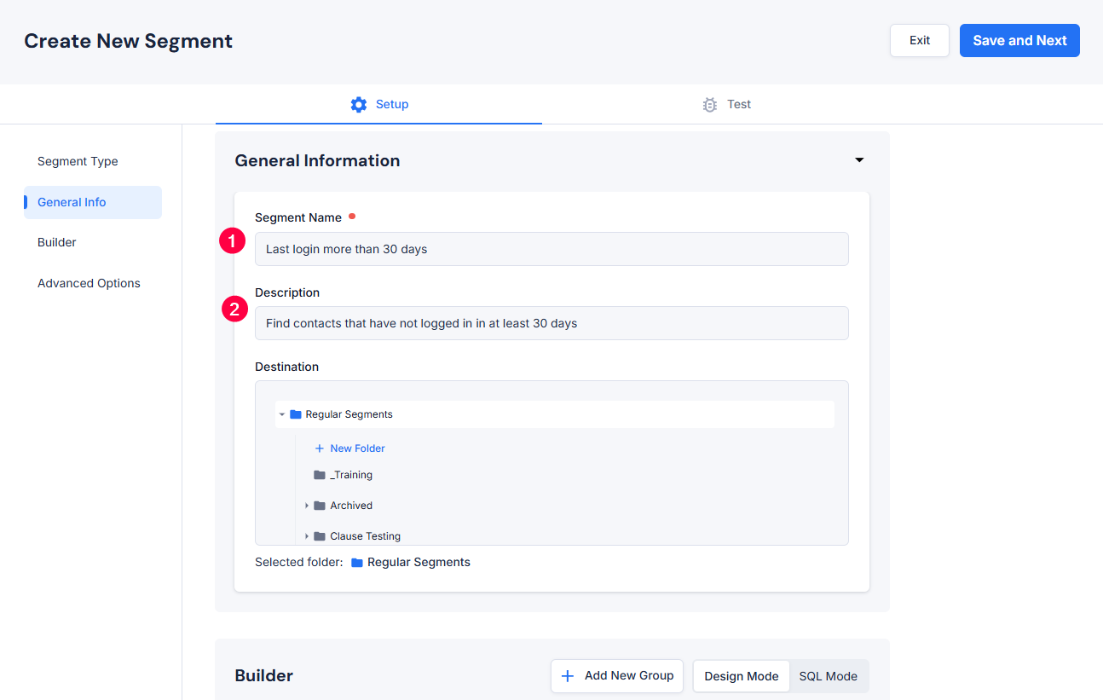Go to Segment Type in sidebar

click(x=78, y=161)
